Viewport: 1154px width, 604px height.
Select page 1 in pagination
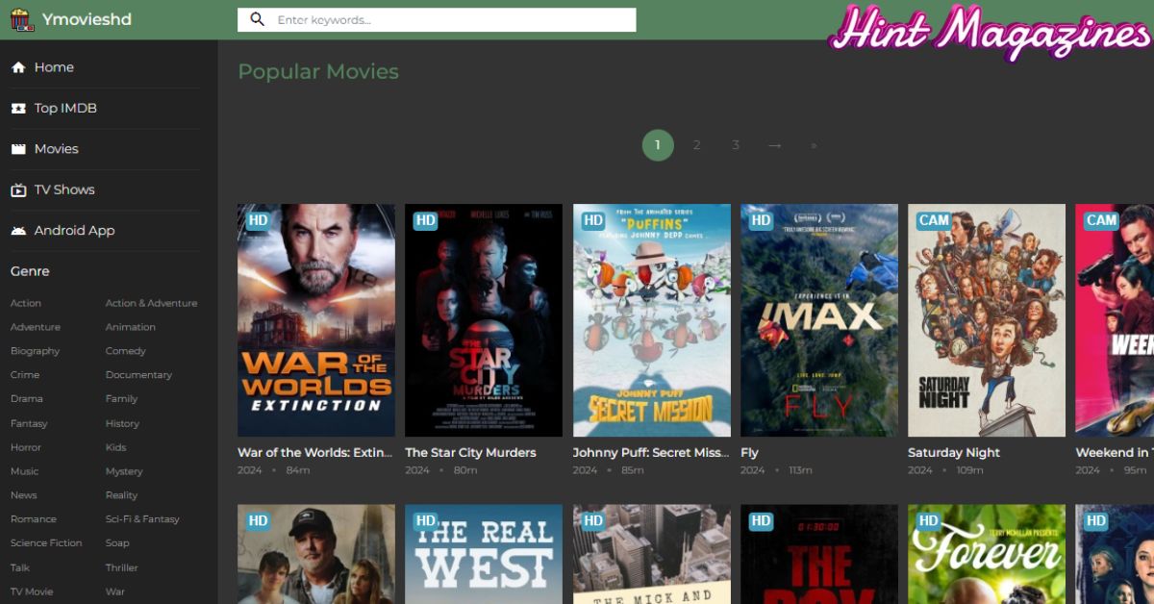coord(658,145)
